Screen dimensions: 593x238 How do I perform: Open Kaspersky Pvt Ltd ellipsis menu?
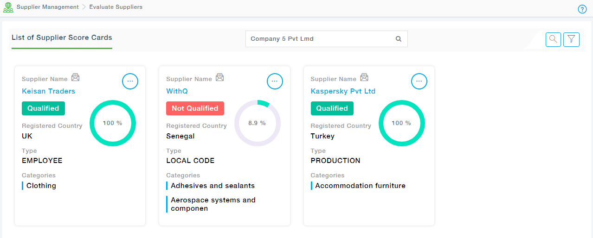click(x=419, y=81)
